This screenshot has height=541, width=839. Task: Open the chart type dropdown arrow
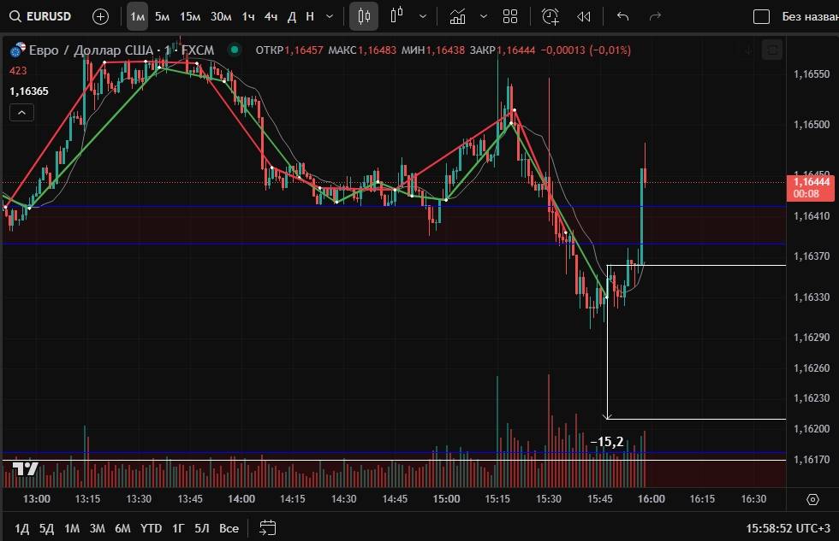[422, 16]
